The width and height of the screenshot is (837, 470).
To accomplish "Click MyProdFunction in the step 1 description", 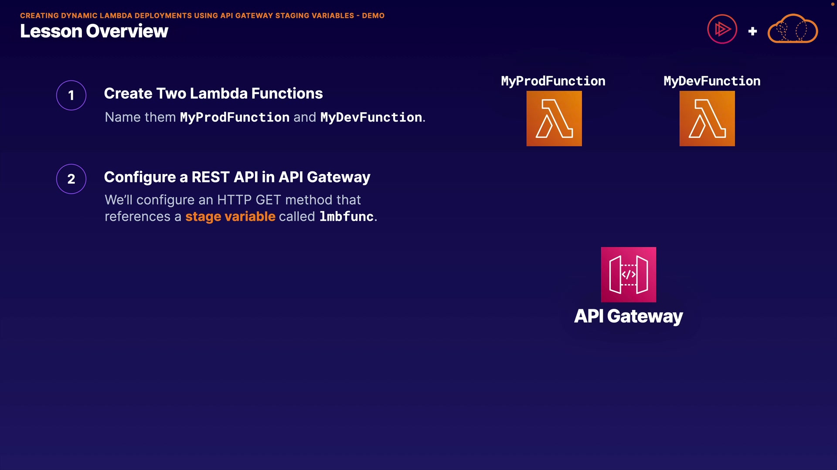I will (235, 117).
